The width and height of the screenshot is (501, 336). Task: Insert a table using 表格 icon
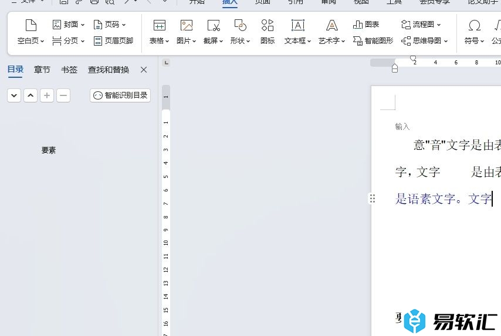159,25
